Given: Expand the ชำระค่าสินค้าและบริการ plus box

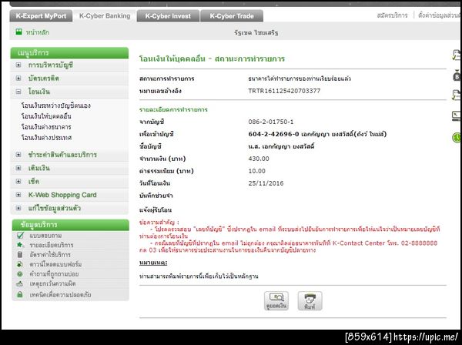Looking at the screenshot, I should 18,155.
